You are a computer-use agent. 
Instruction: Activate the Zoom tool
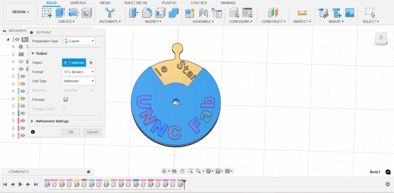190,171
